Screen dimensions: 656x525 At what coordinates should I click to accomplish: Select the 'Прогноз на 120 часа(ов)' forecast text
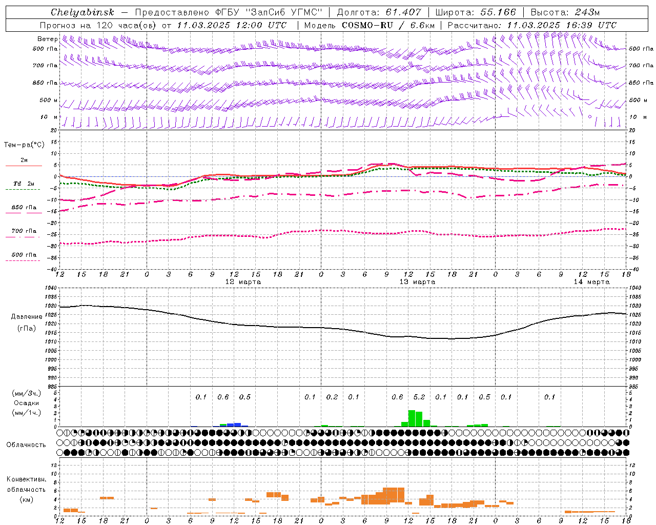99,25
